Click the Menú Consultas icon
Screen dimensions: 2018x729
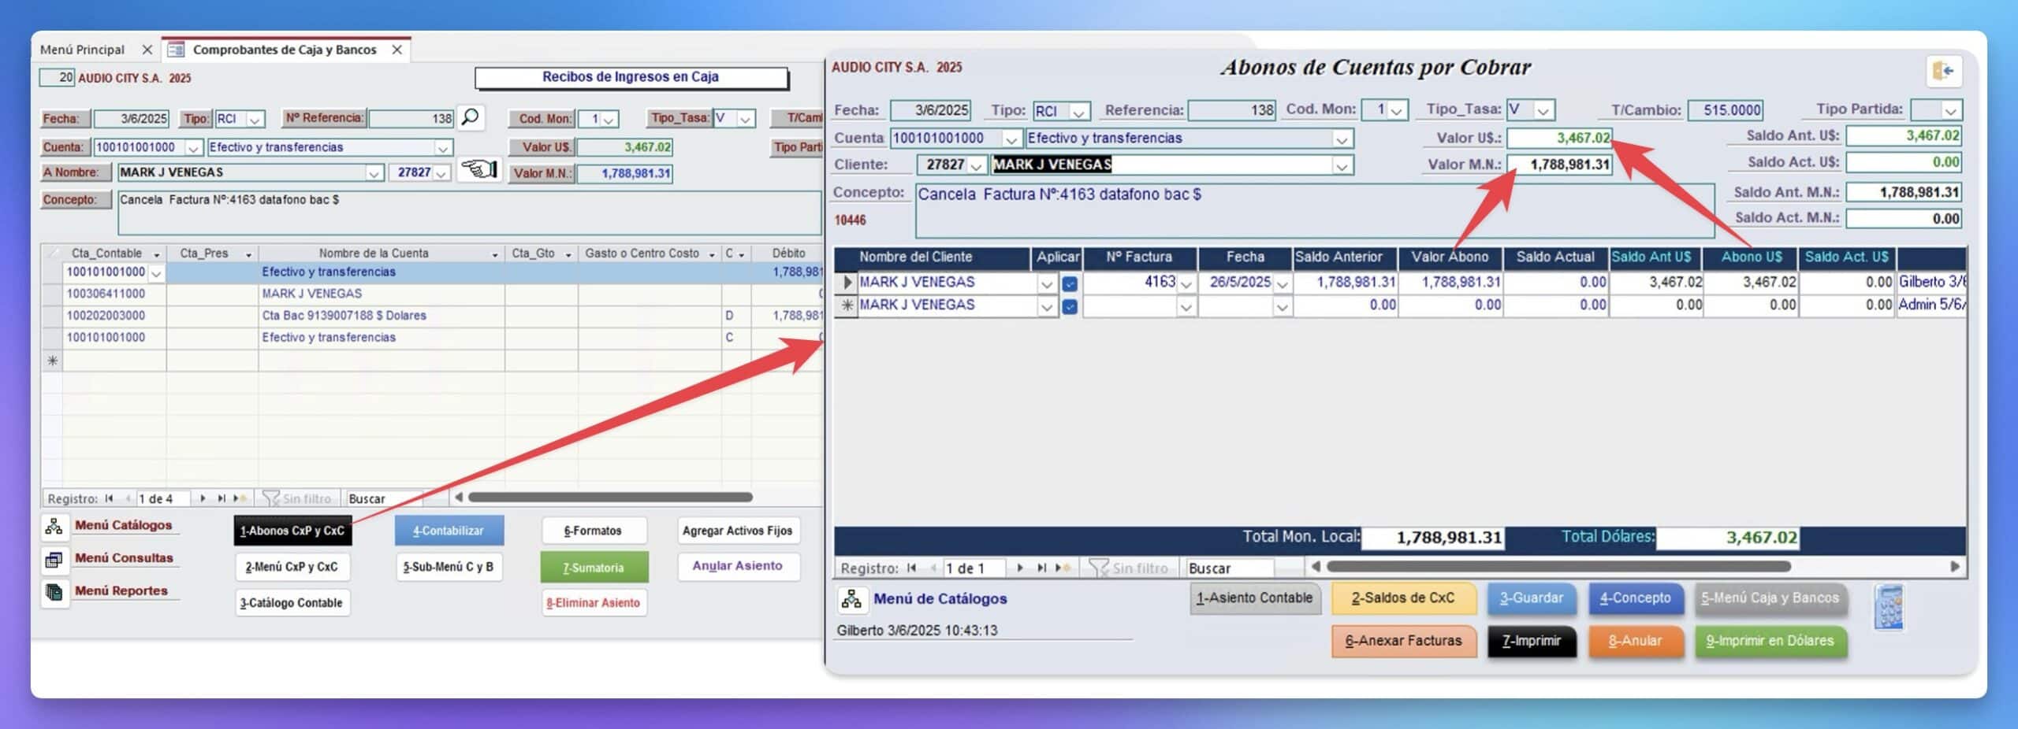[54, 559]
